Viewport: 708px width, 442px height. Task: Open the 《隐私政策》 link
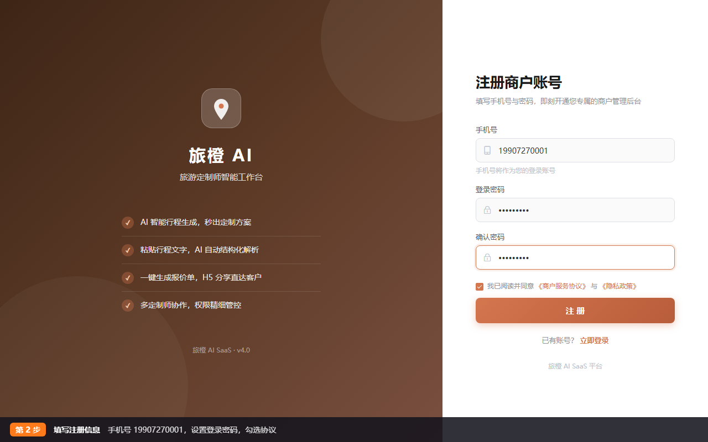[618, 286]
